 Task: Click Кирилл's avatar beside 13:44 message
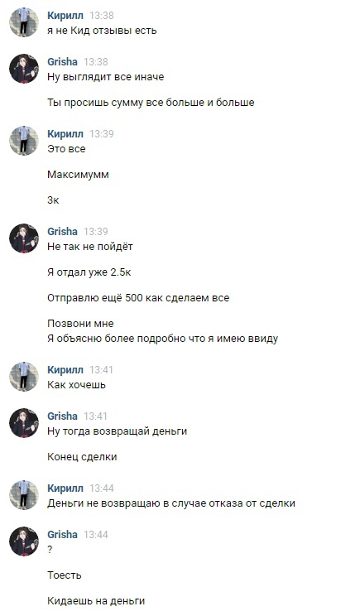click(24, 495)
